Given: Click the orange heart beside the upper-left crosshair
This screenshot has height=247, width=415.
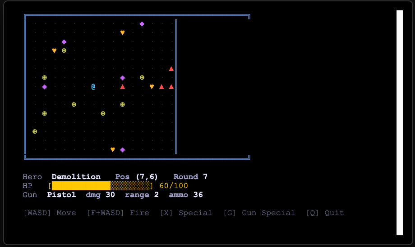Looking at the screenshot, I should click(54, 51).
